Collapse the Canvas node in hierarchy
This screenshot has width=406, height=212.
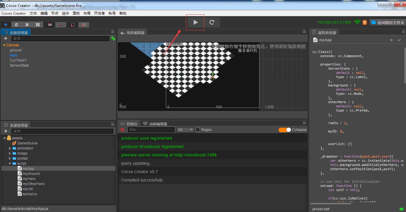tap(4, 45)
